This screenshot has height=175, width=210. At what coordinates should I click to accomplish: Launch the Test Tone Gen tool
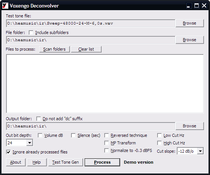(x=65, y=162)
